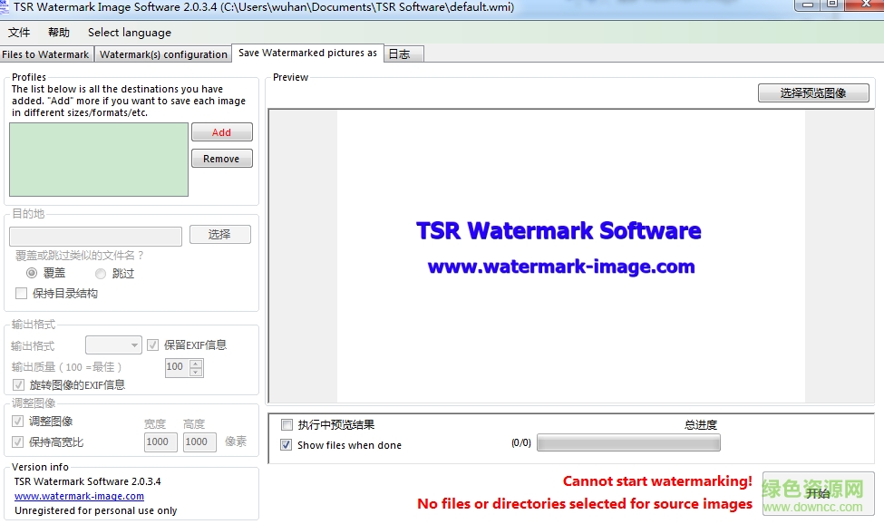Click 选择 to choose destination folder
Screen dimensions: 884x524
tap(219, 234)
